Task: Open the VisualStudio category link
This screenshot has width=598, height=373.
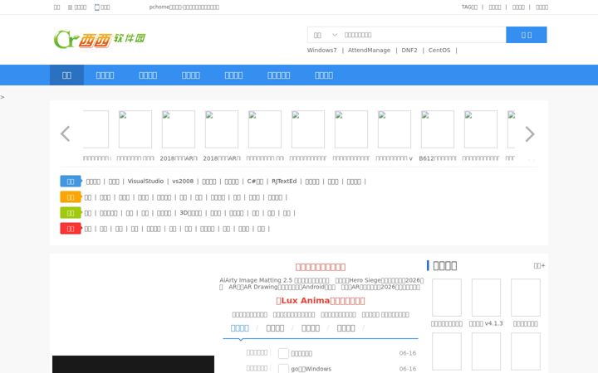Action: pyautogui.click(x=145, y=182)
